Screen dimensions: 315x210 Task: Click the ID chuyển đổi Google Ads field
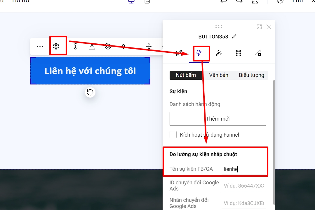[x=244, y=186]
